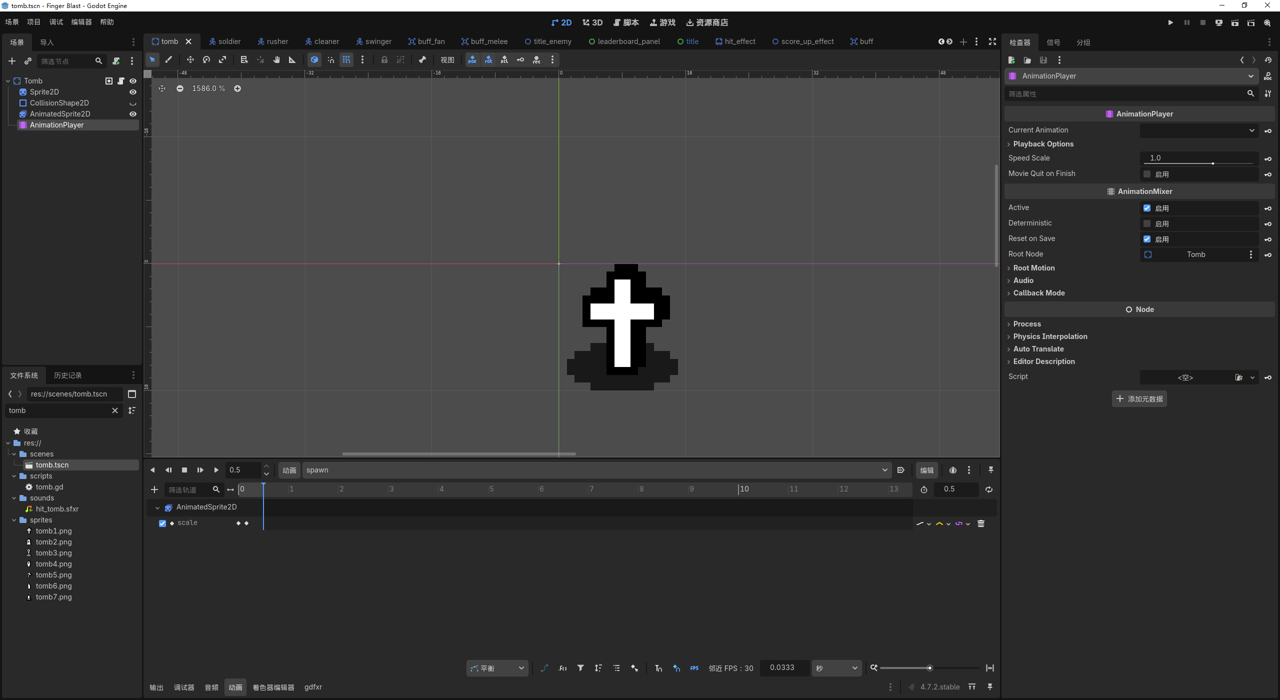Viewport: 1280px width, 700px height.
Task: Center the view icon next to zoom
Action: pos(162,88)
